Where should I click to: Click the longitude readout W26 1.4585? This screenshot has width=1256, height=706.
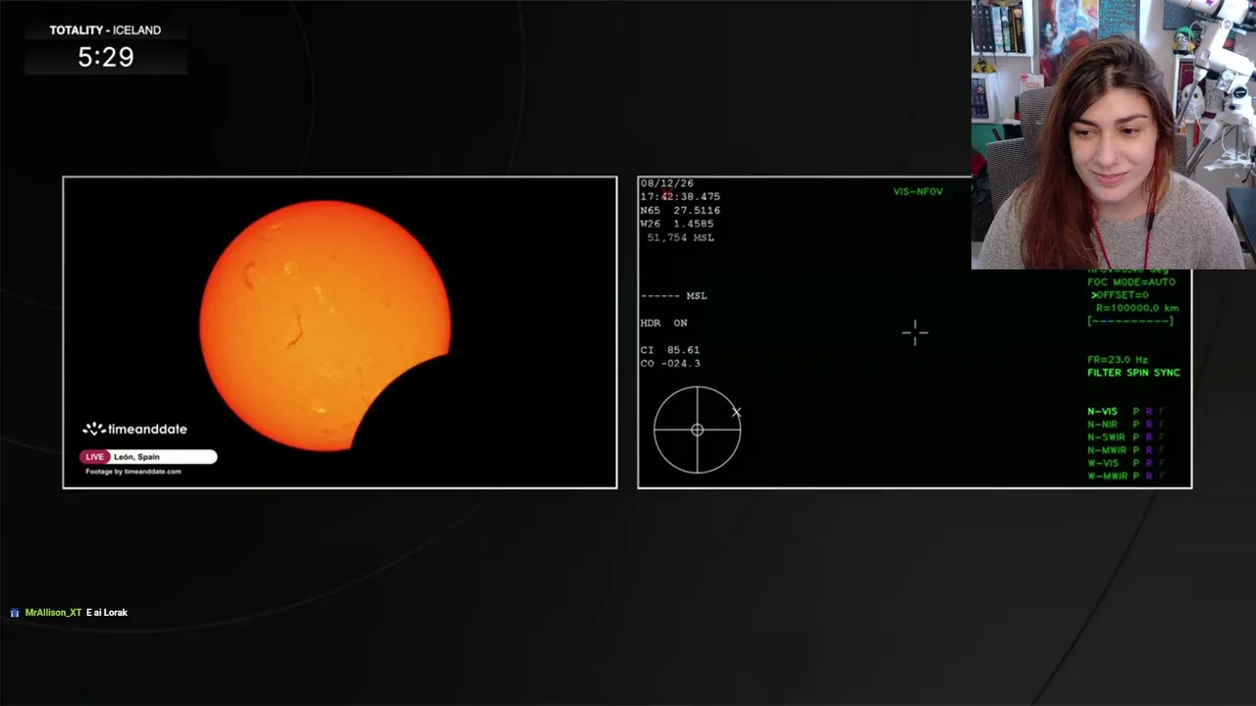point(677,225)
